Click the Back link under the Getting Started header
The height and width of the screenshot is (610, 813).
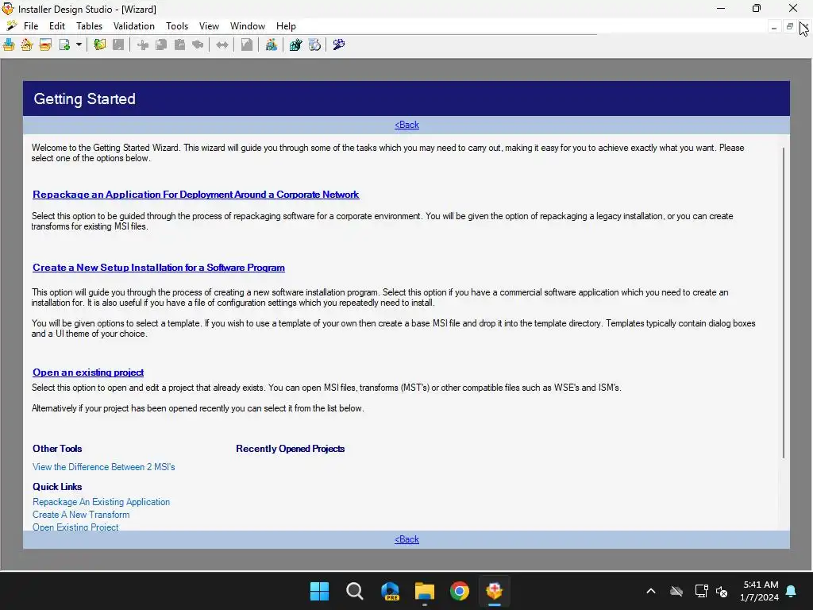pyautogui.click(x=406, y=125)
